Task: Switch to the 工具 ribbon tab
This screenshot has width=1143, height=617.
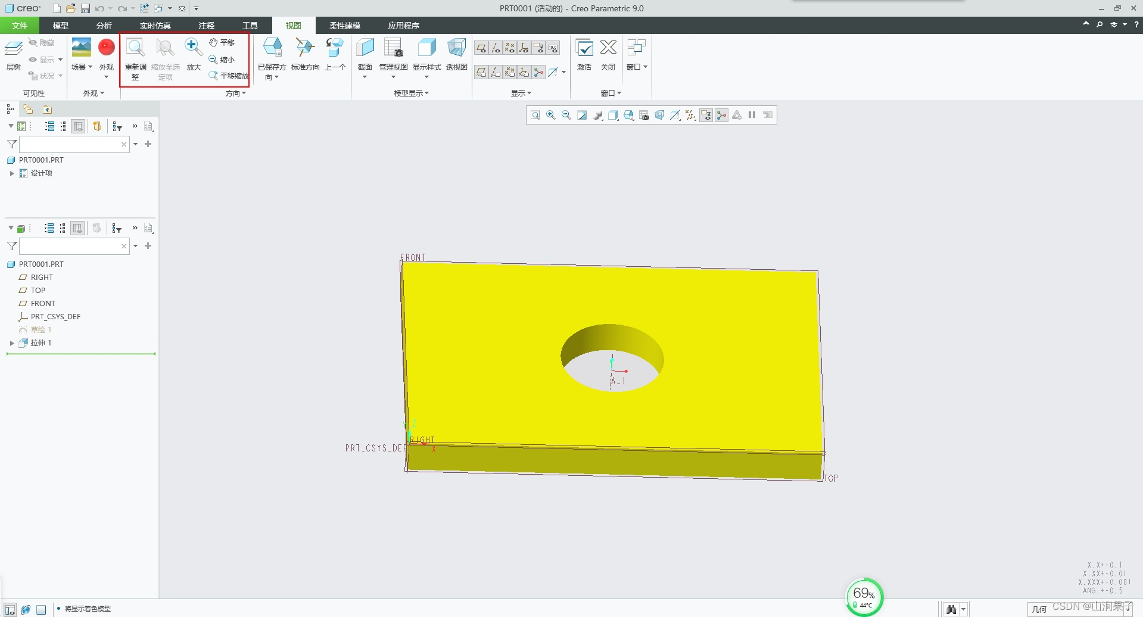Action: (250, 26)
